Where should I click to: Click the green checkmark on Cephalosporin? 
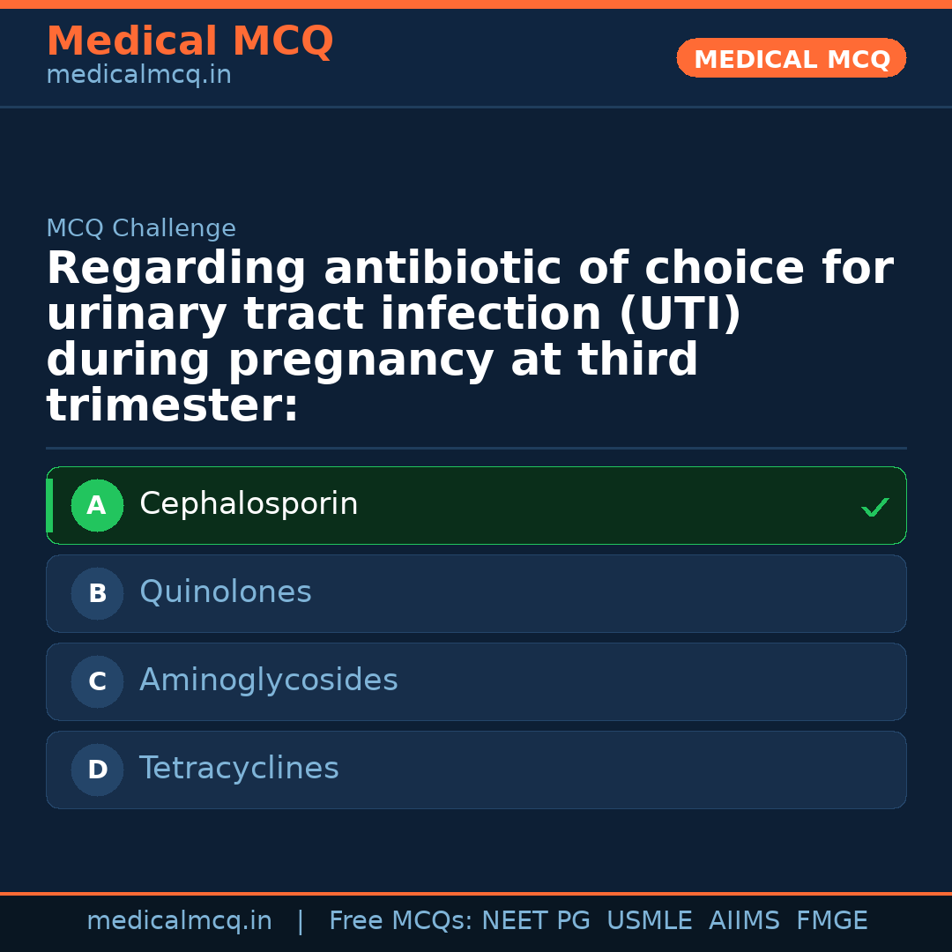[x=874, y=507]
